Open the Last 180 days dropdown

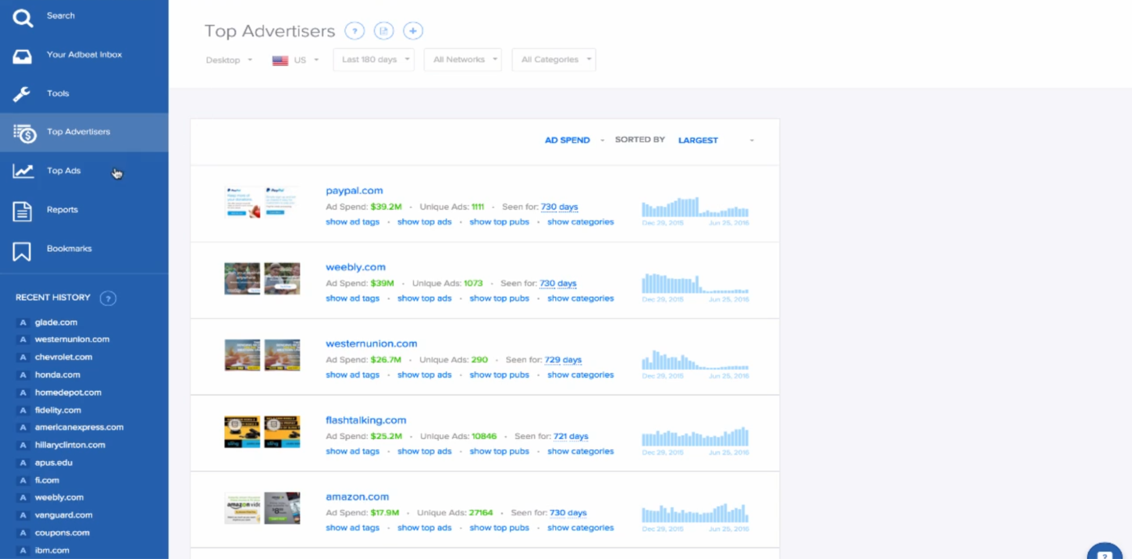click(374, 59)
